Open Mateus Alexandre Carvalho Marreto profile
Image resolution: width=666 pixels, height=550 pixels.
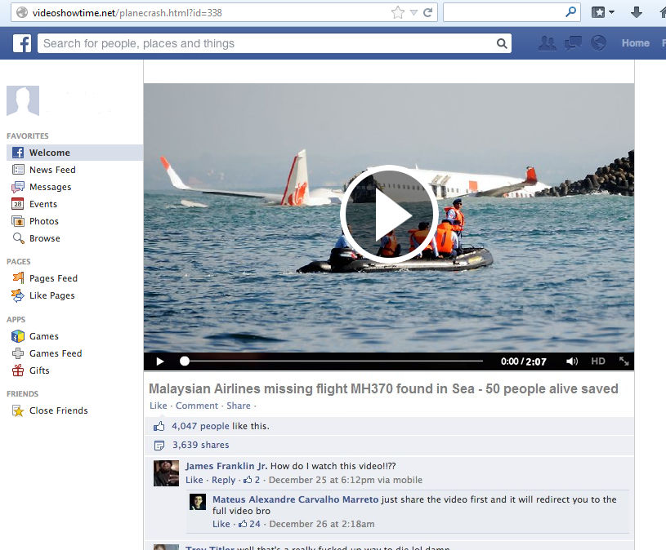point(295,499)
